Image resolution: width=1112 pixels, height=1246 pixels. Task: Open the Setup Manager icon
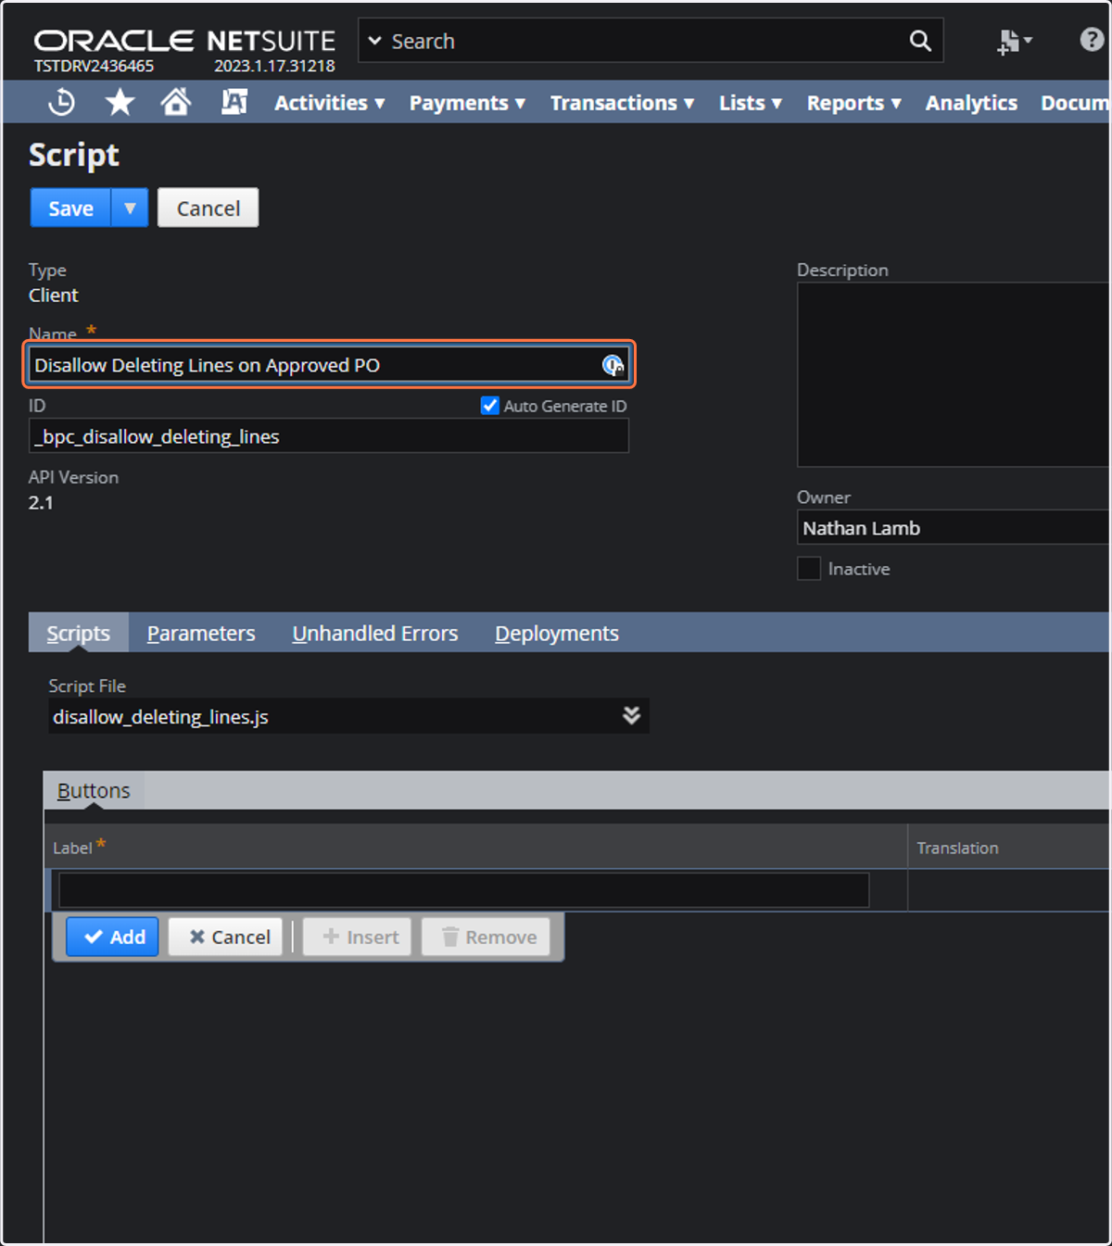234,102
